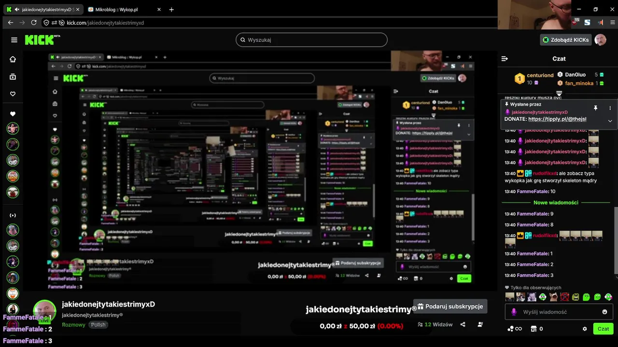Unpin the pinned chat message
This screenshot has height=347, width=618.
596,108
